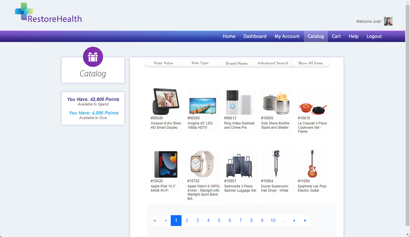
Task: Open Epiphone Les Paul guitar image
Action: 313,164
